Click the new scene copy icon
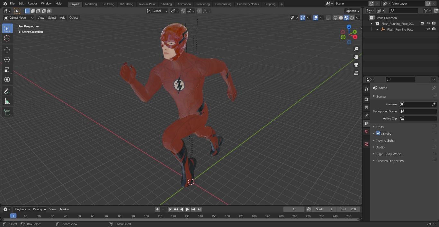Image resolution: width=439 pixels, height=227 pixels. tap(371, 4)
